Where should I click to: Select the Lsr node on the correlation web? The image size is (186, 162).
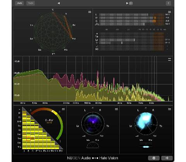click(x=31, y=39)
